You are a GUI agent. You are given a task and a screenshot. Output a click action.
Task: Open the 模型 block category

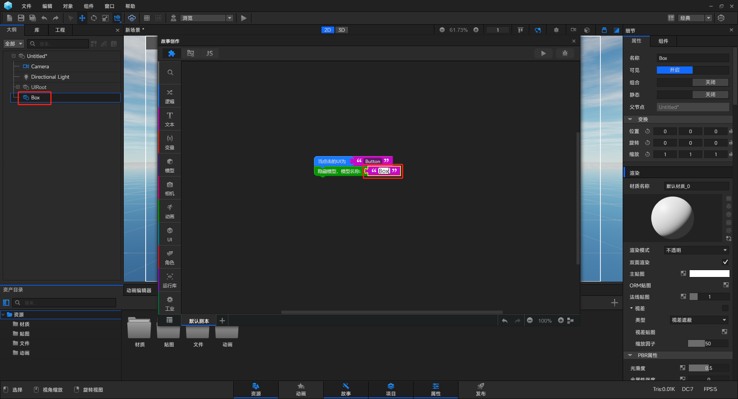pyautogui.click(x=170, y=165)
